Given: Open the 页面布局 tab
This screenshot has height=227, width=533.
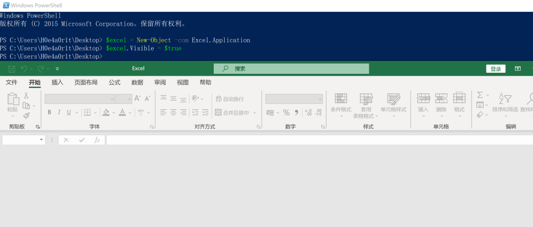Looking at the screenshot, I should (x=86, y=83).
